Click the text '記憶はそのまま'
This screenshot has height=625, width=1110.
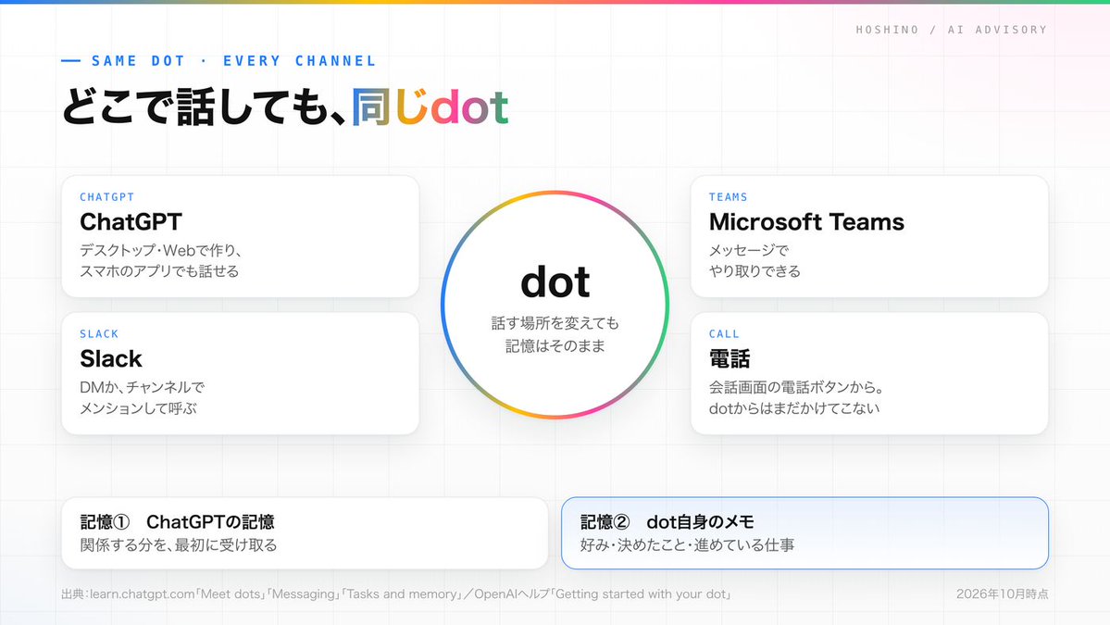click(555, 346)
